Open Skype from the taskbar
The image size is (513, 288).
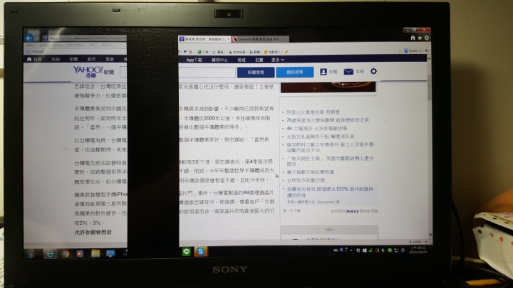click(x=200, y=251)
